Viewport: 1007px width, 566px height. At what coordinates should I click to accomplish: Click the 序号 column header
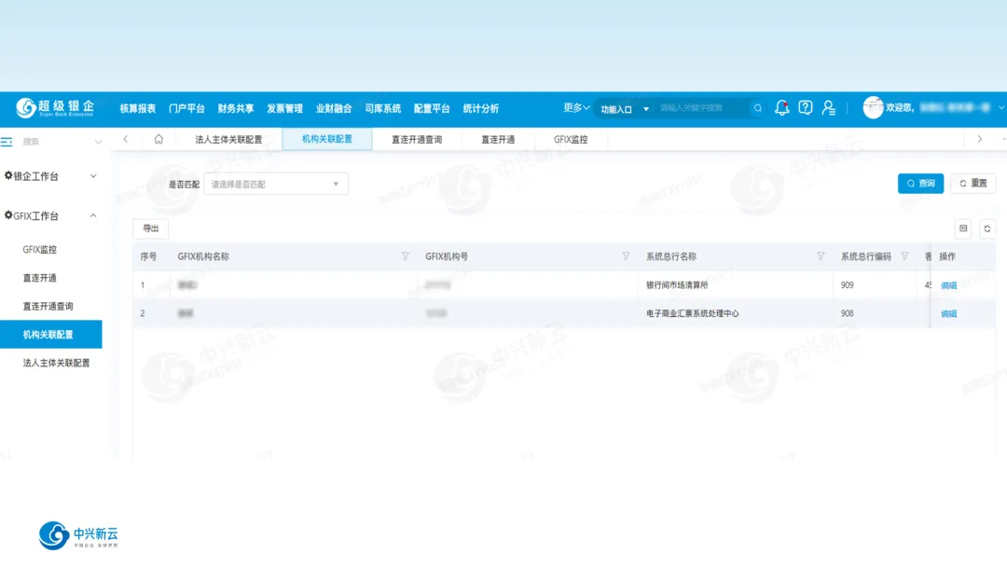point(148,256)
